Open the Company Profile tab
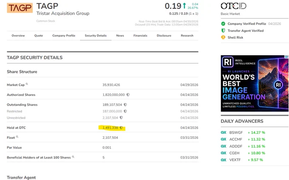 64,36
